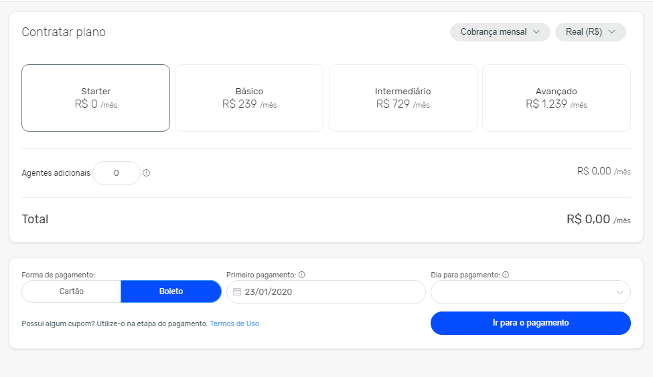
Task: Select the Starter plan card
Action: coord(96,98)
